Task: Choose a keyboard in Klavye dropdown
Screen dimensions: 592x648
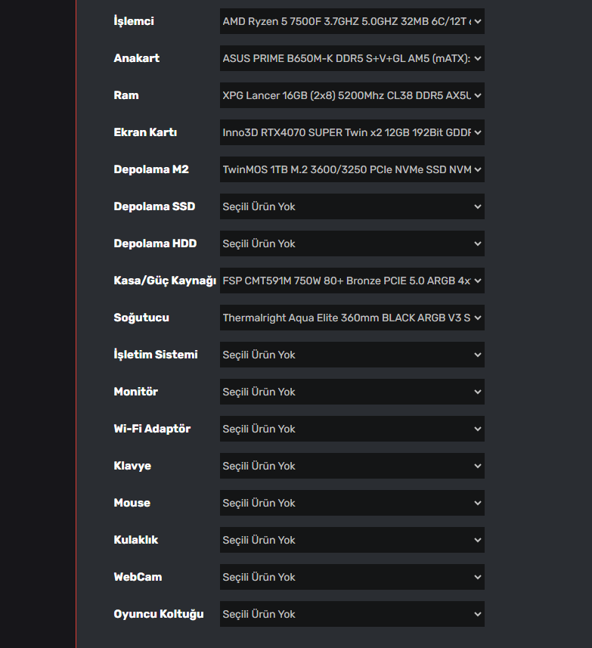Action: (352, 466)
